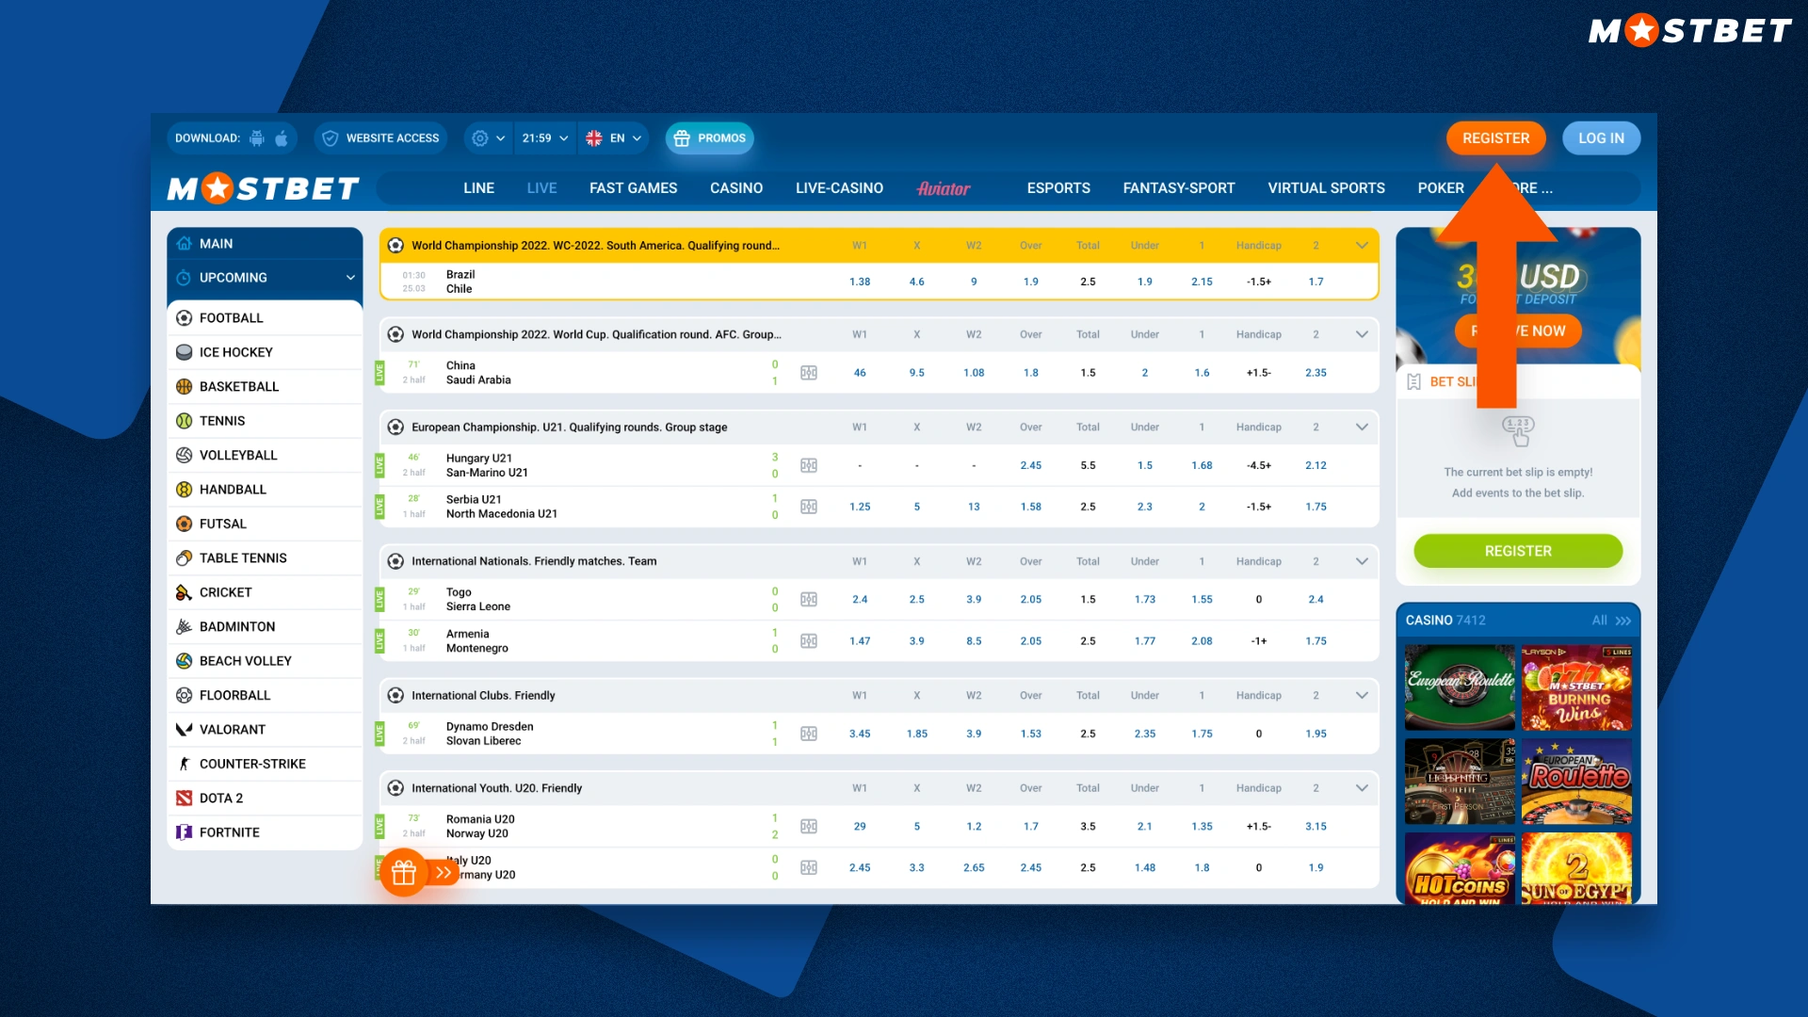
Task: Collapse the AFC Qualification round section
Action: (1362, 334)
